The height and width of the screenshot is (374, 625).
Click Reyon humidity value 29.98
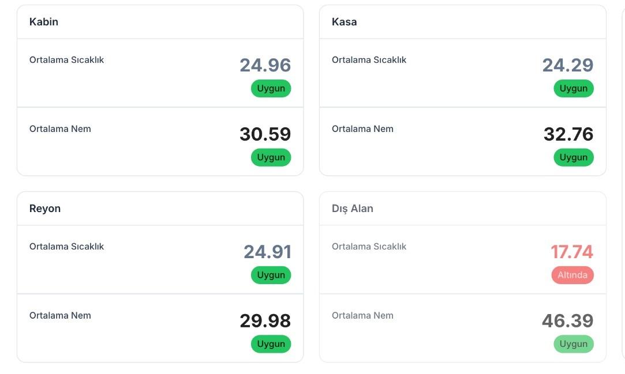pyautogui.click(x=265, y=321)
